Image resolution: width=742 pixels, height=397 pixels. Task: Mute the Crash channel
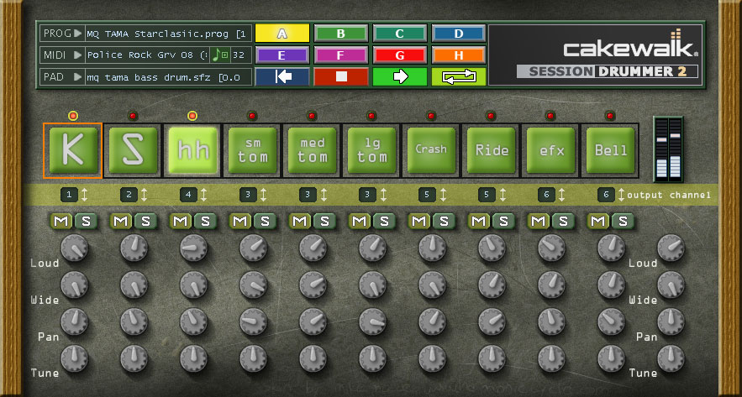click(x=419, y=221)
